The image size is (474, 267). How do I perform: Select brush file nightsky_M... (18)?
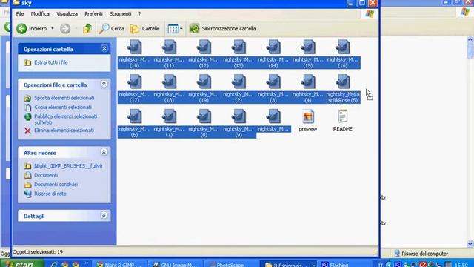coord(169,89)
